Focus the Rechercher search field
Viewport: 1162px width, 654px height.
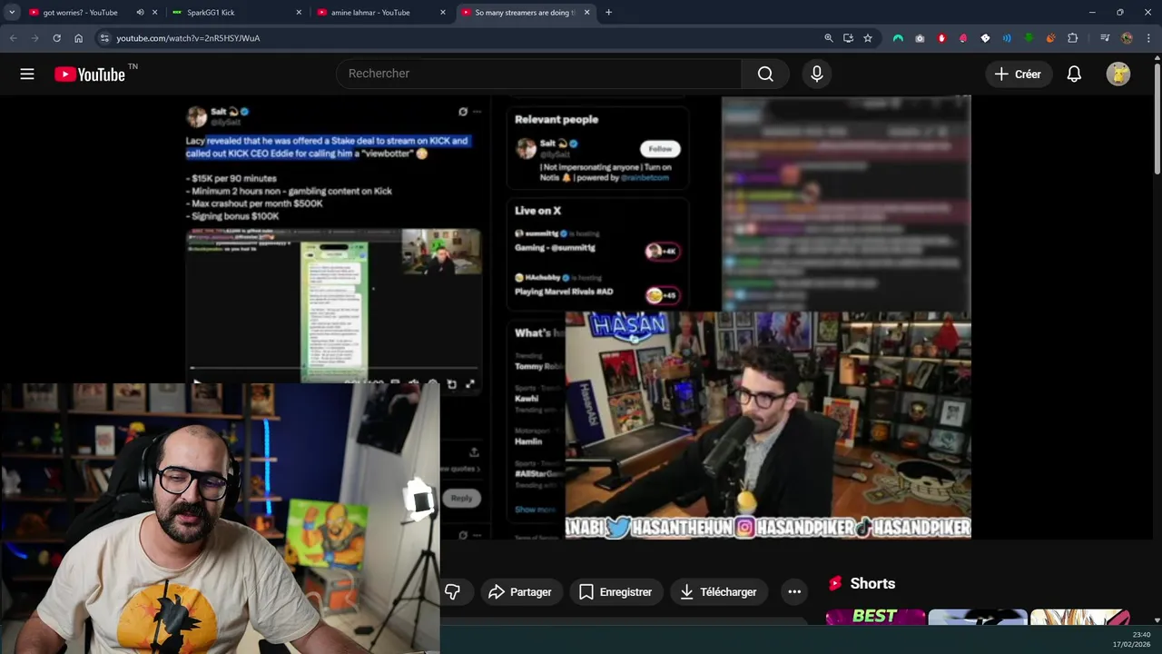coord(539,74)
